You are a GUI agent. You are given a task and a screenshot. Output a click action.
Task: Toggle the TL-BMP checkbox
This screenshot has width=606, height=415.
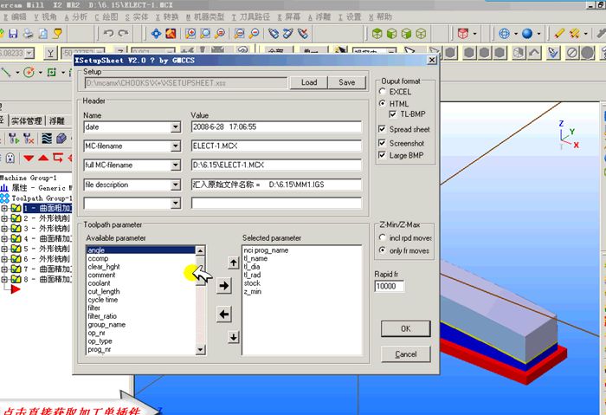392,114
